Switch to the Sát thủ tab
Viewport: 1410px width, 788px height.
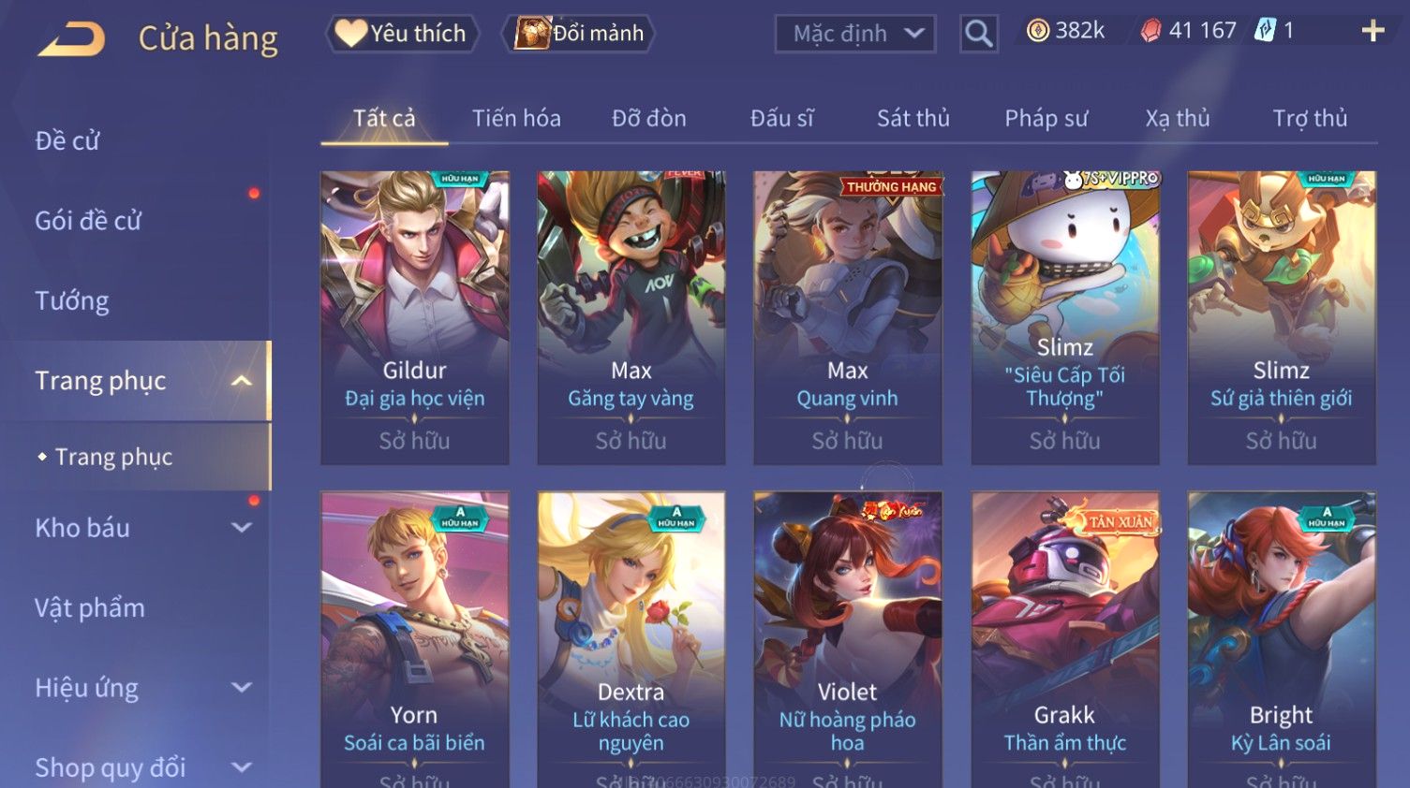913,119
